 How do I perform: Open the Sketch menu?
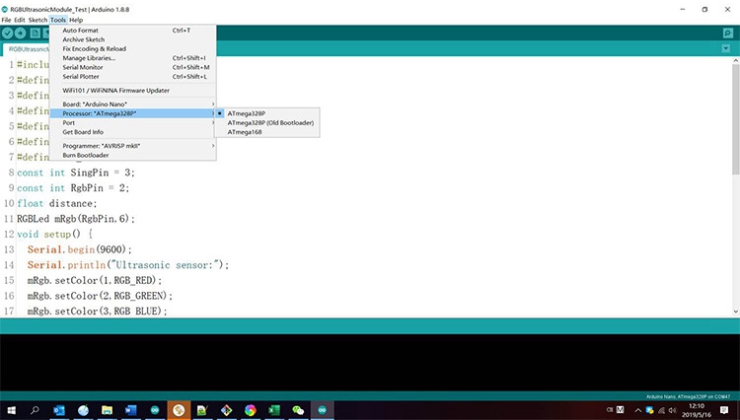point(37,20)
